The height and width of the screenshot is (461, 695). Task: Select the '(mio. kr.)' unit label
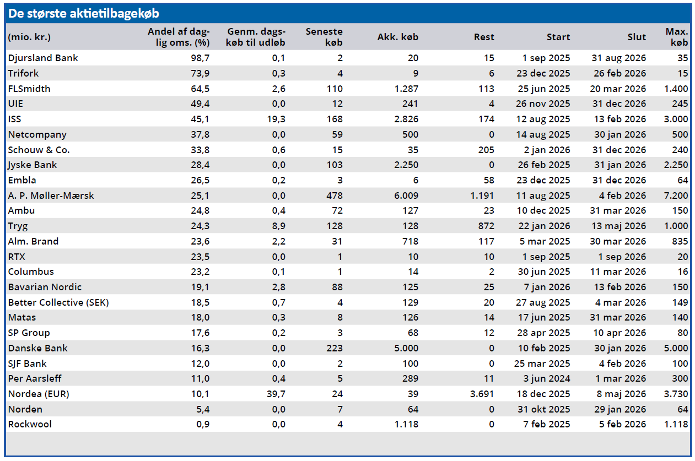tap(29, 37)
